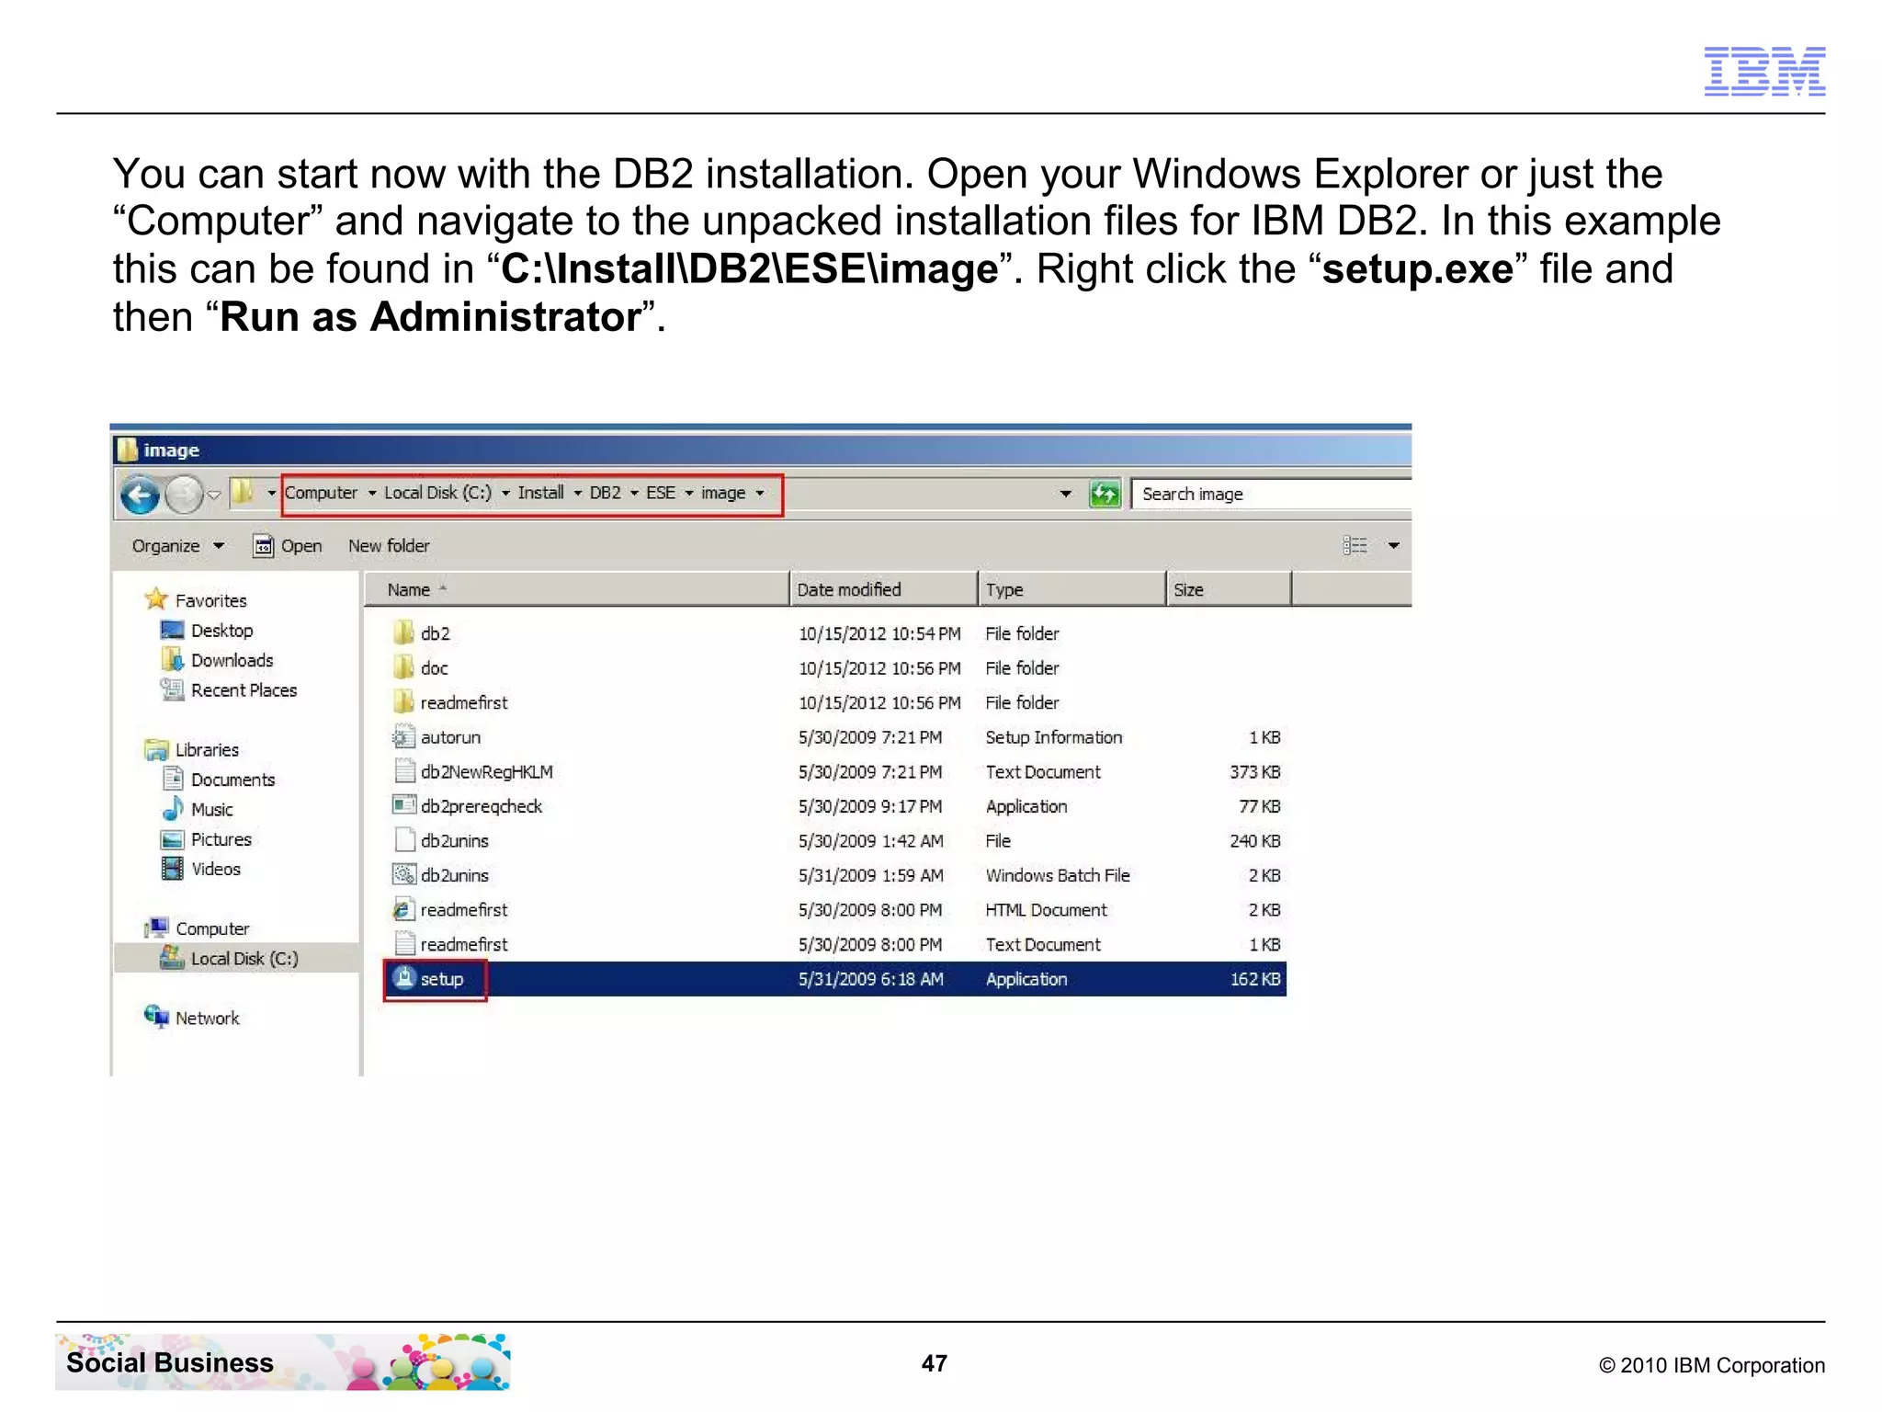Click the Favorites star icon
This screenshot has height=1412, width=1882.
pos(156,599)
